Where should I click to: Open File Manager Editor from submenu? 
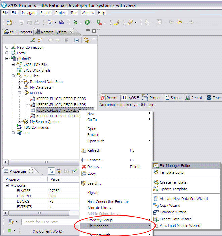pos(175,166)
